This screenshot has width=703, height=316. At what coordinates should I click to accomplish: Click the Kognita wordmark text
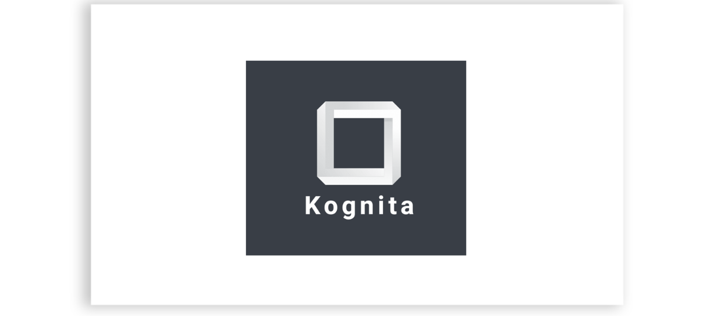tap(360, 207)
